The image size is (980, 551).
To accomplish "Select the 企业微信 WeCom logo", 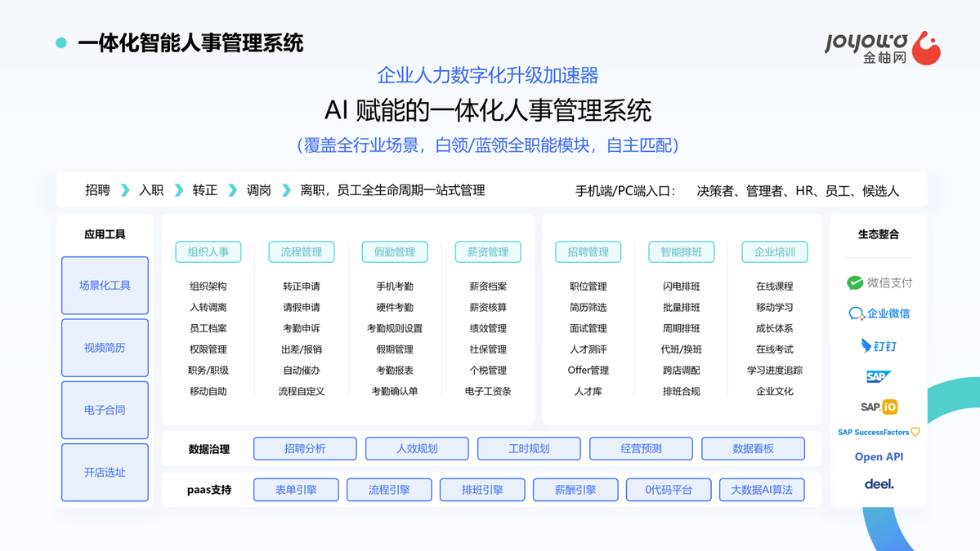I will point(878,313).
